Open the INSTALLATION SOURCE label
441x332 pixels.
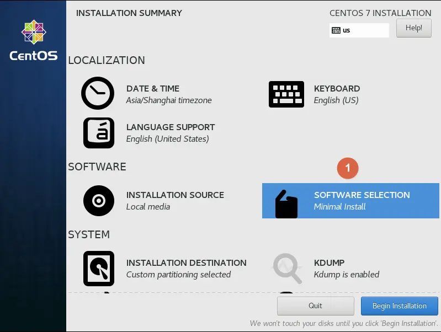click(175, 195)
